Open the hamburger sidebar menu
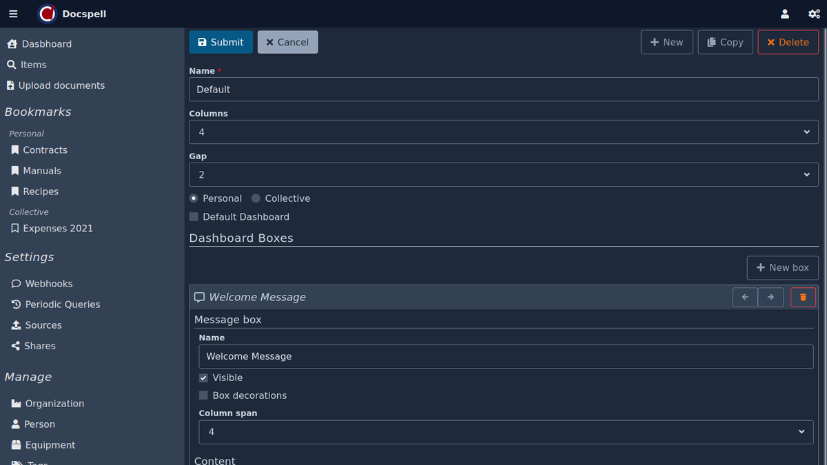The height and width of the screenshot is (465, 827). [13, 14]
